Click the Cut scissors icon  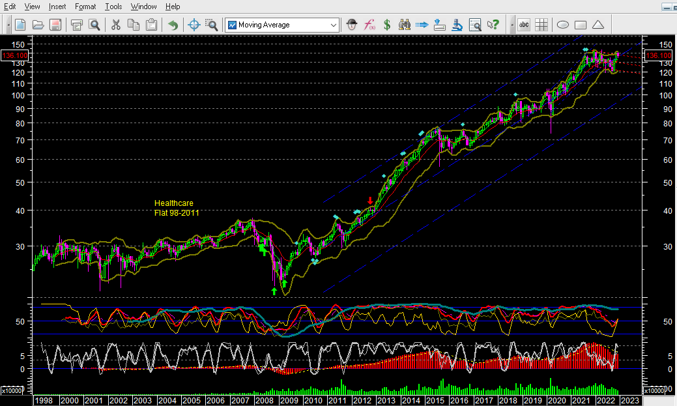116,25
